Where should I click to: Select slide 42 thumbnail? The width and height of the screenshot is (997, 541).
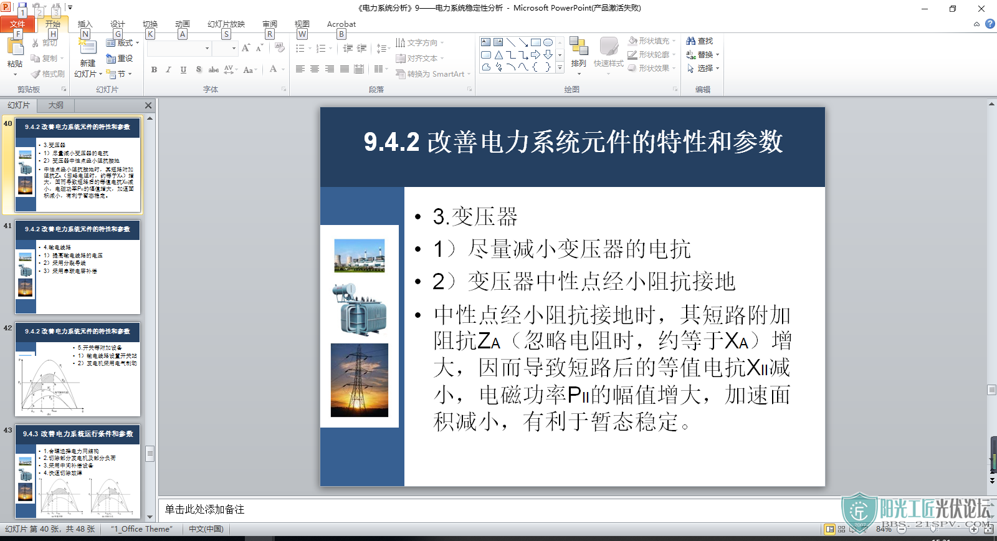[x=78, y=369]
